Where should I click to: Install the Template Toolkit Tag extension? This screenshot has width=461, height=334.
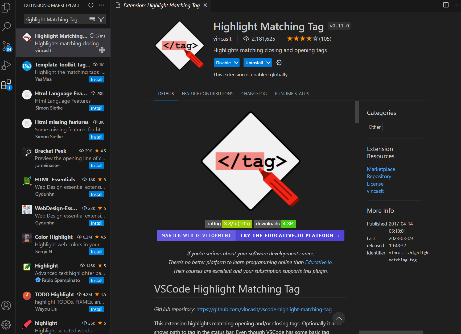(97, 80)
